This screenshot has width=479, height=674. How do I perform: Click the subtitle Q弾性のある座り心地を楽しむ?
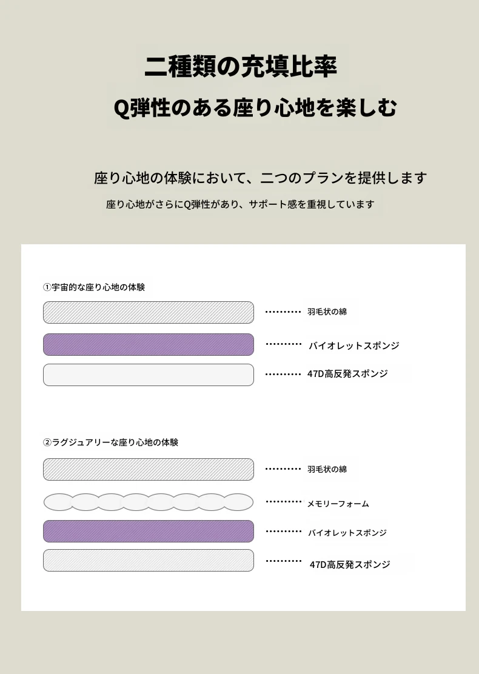(x=255, y=108)
